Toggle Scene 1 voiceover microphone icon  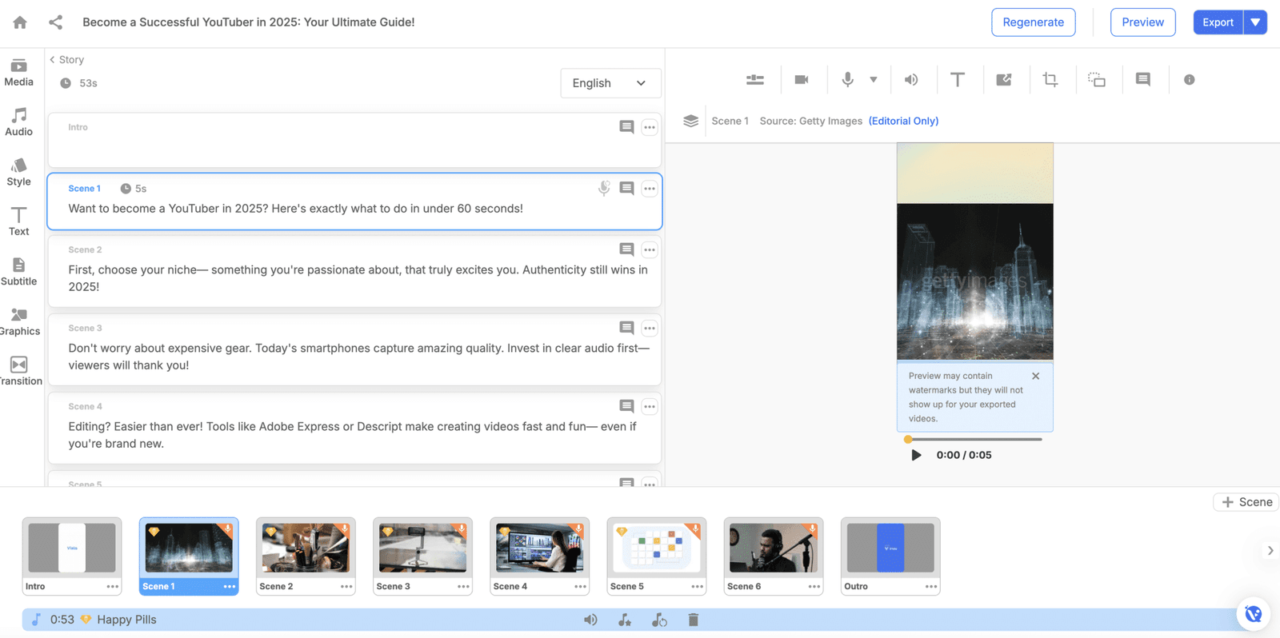point(604,189)
